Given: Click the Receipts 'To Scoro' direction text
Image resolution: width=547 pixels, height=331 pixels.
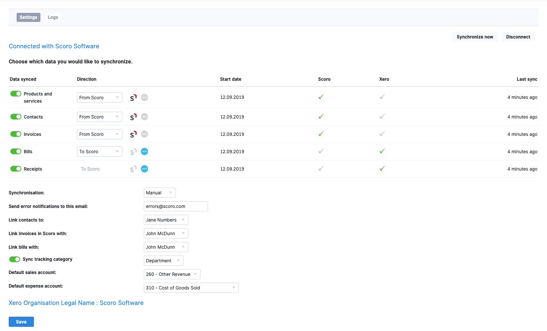Looking at the screenshot, I should tap(90, 169).
